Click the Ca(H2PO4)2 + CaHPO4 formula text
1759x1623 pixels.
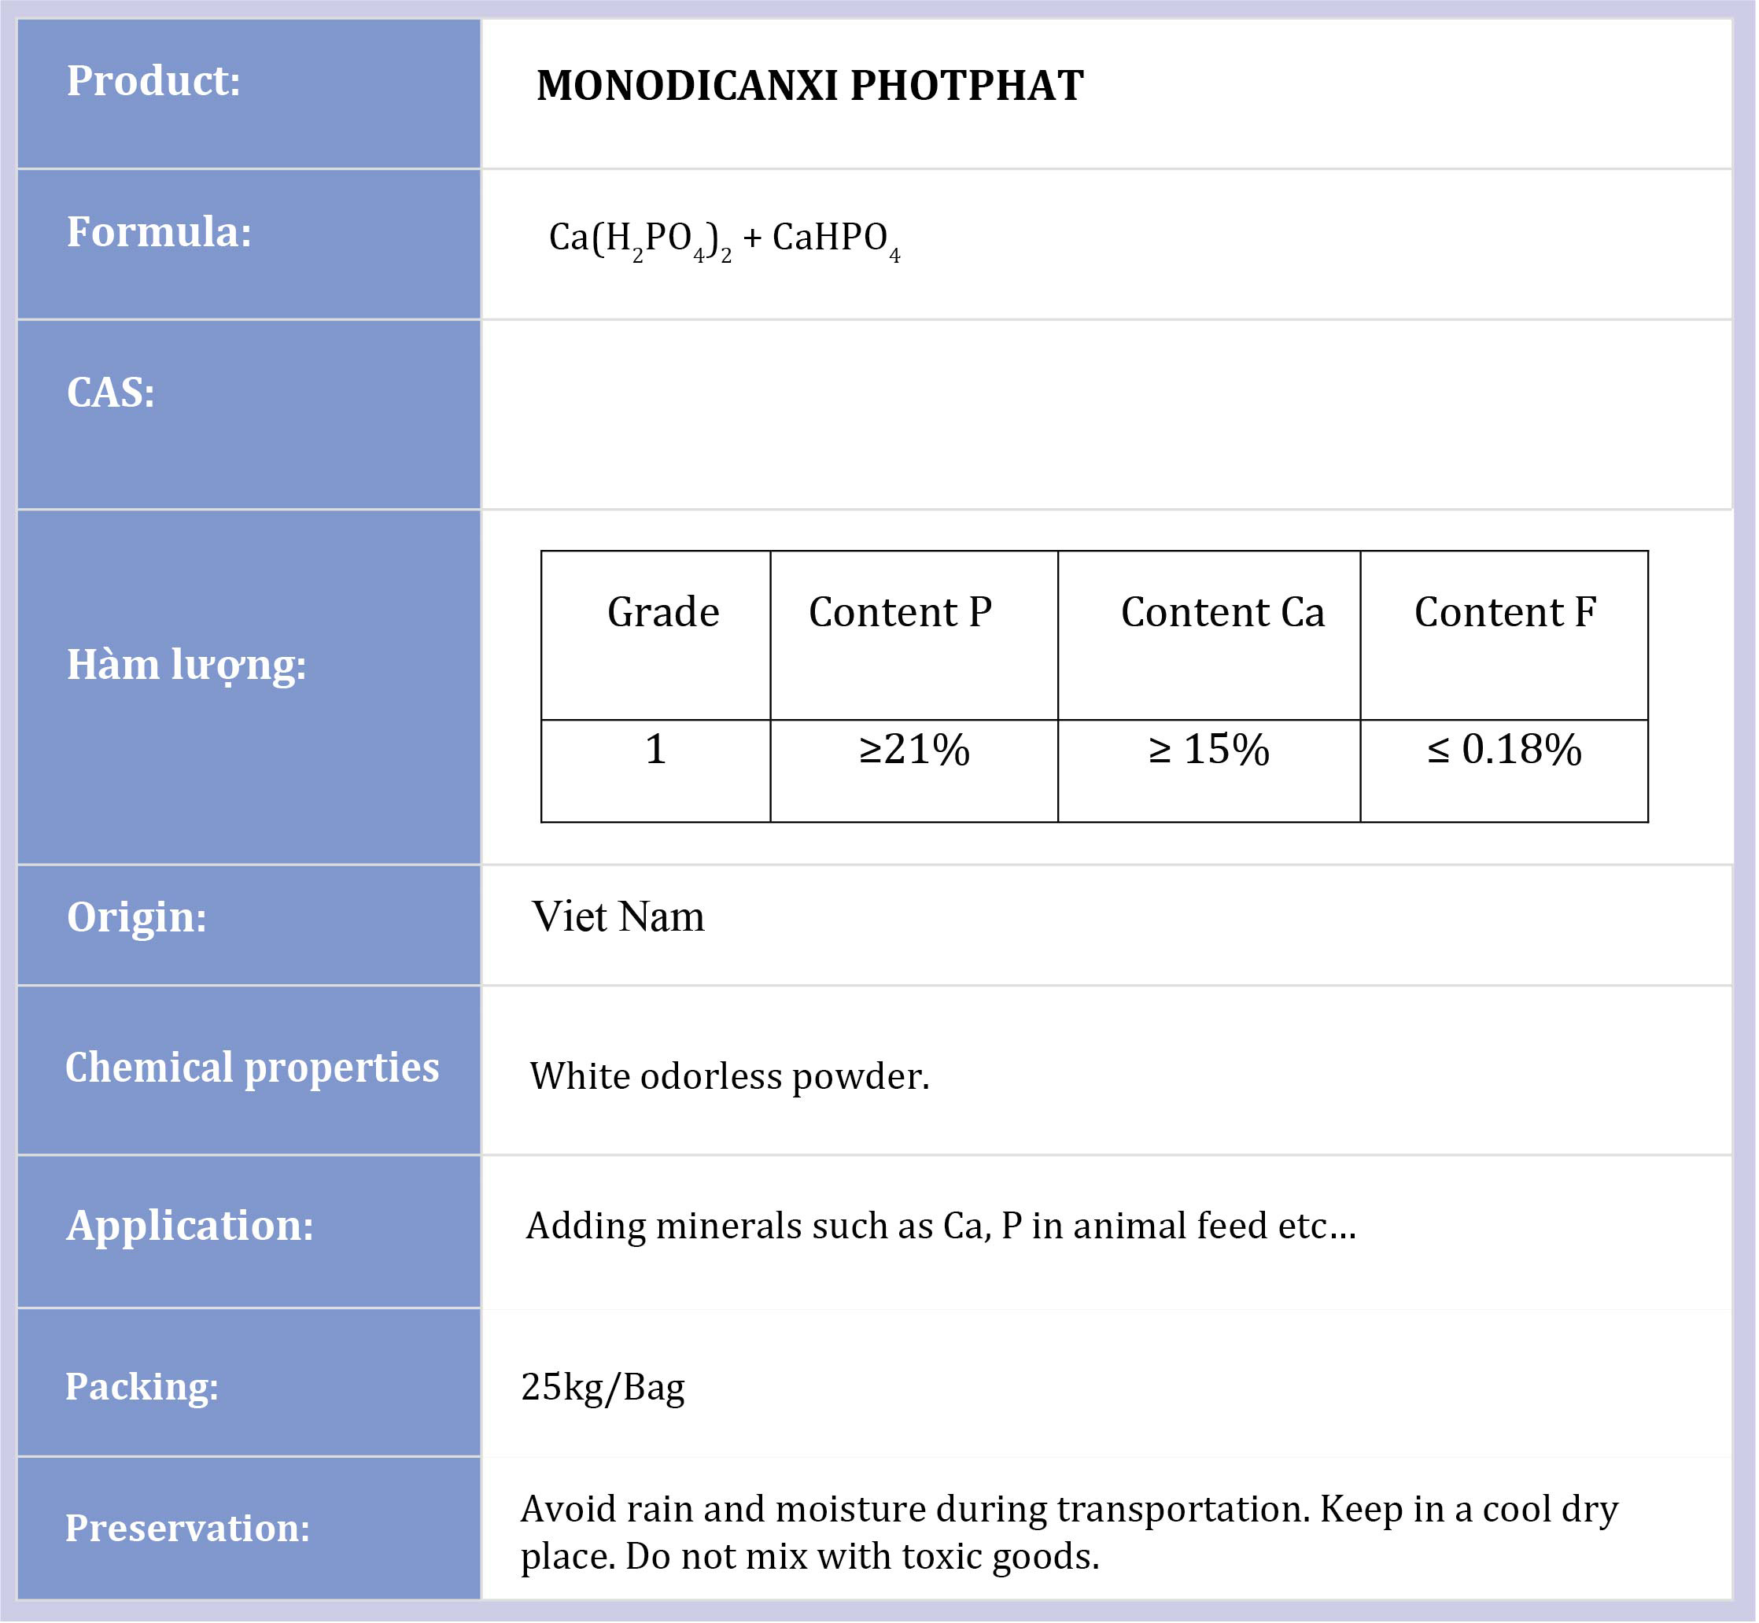[724, 239]
